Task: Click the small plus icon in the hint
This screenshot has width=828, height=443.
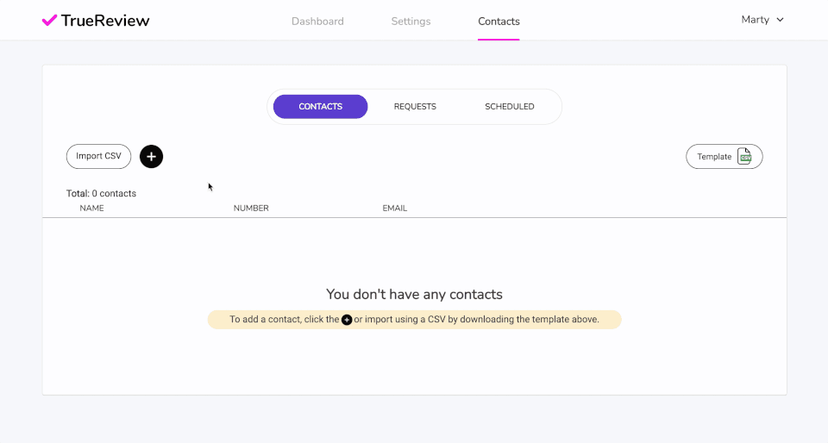Action: click(x=347, y=320)
